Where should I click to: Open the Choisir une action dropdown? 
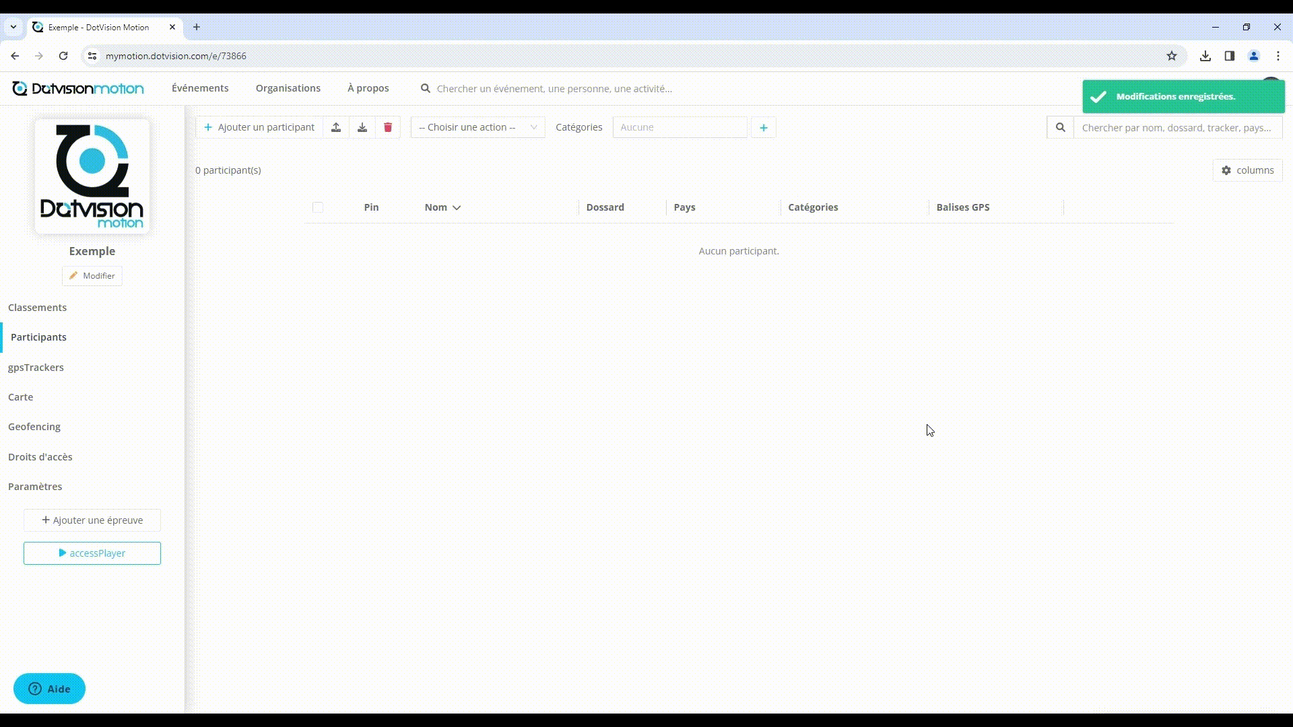tap(477, 127)
